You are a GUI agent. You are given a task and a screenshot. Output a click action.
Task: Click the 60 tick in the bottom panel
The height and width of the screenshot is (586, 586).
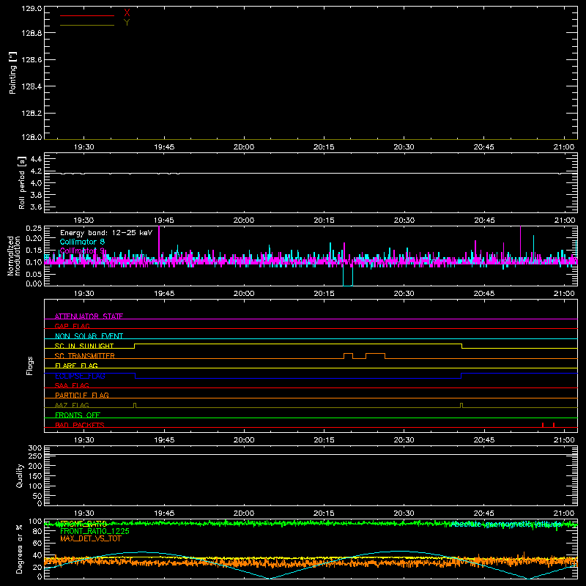37,544
